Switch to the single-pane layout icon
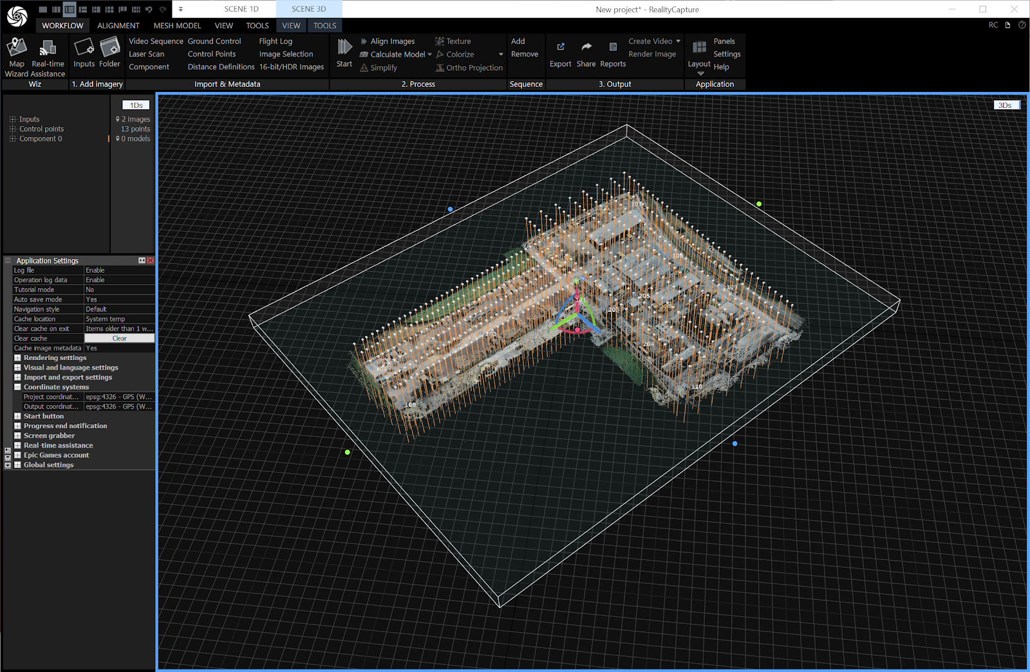Image resolution: width=1030 pixels, height=672 pixels. 42,10
